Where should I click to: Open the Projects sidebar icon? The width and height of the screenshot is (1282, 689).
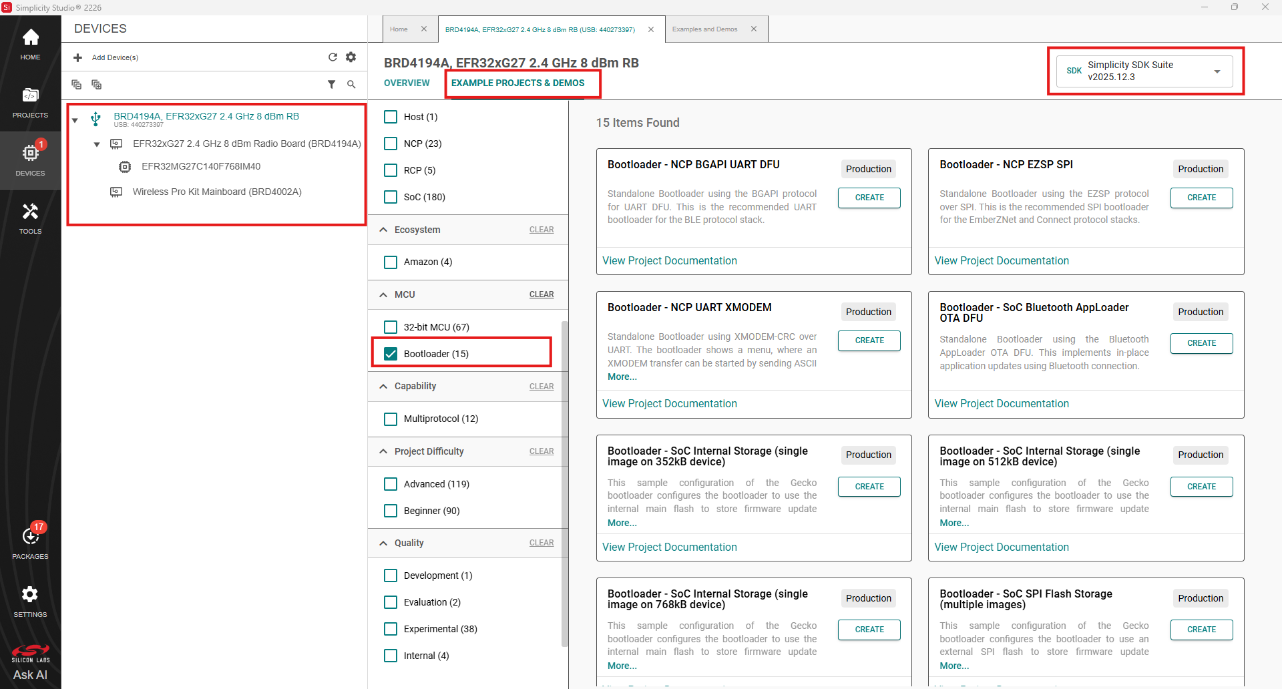click(30, 103)
